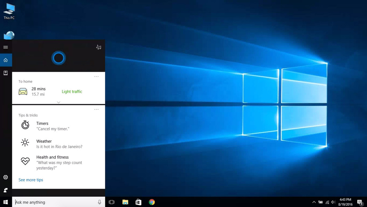Click the Light traffic link

click(x=72, y=91)
